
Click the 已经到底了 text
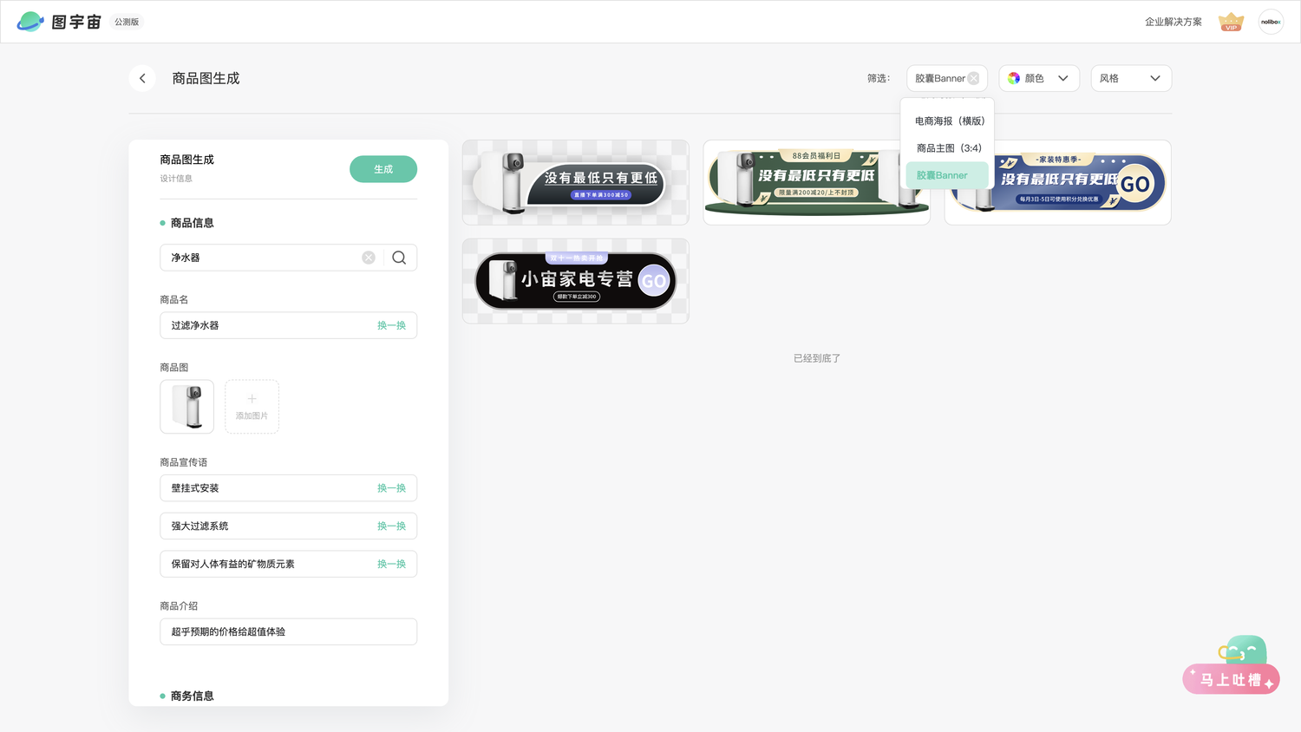817,358
